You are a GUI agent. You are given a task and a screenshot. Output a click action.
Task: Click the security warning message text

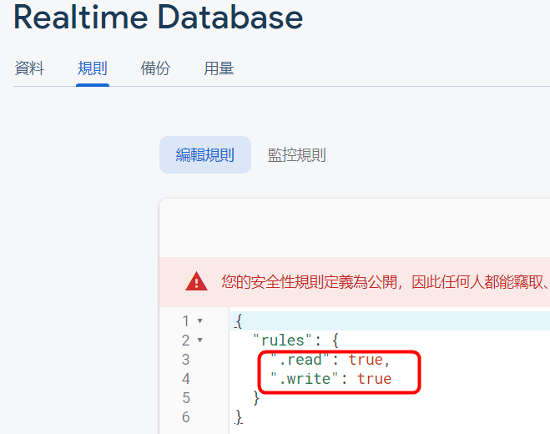[386, 282]
